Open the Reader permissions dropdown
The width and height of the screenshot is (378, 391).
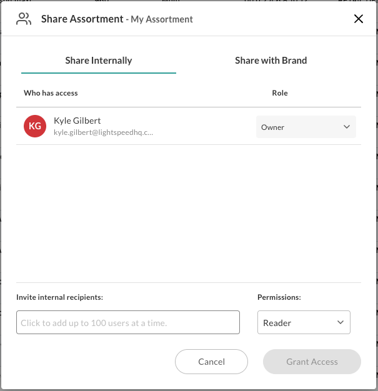(x=304, y=322)
